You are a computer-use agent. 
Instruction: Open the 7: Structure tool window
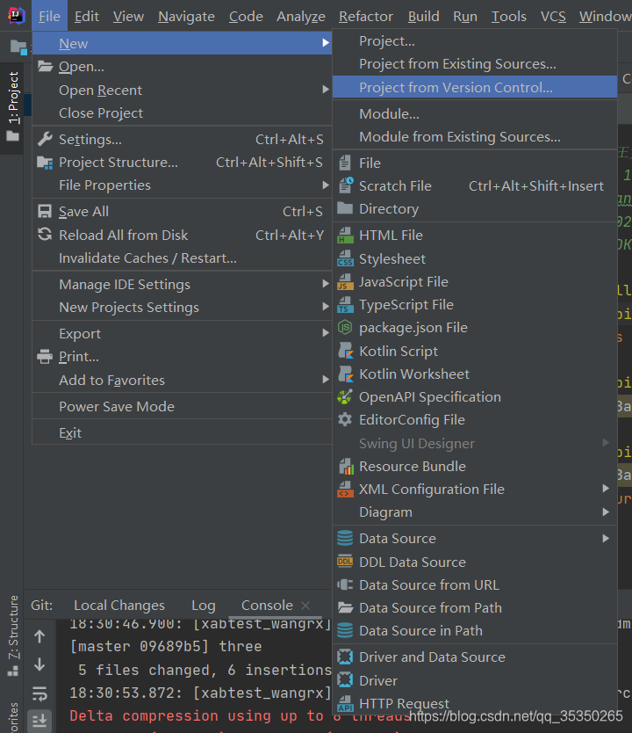[12, 635]
